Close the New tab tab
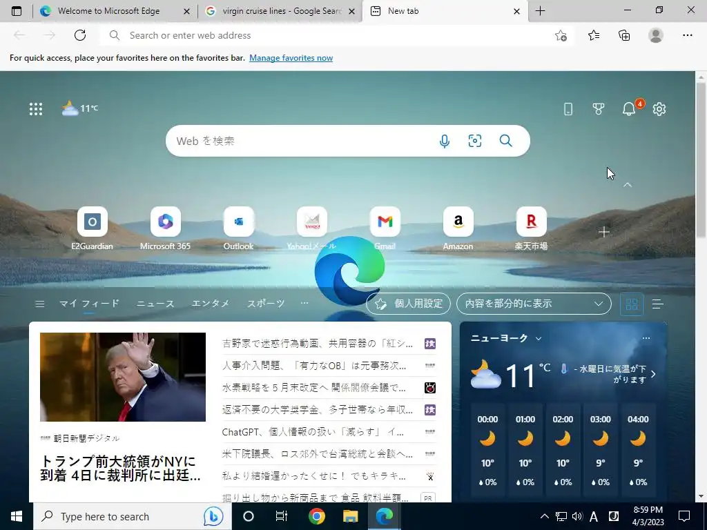This screenshot has height=530, width=707. [x=516, y=11]
